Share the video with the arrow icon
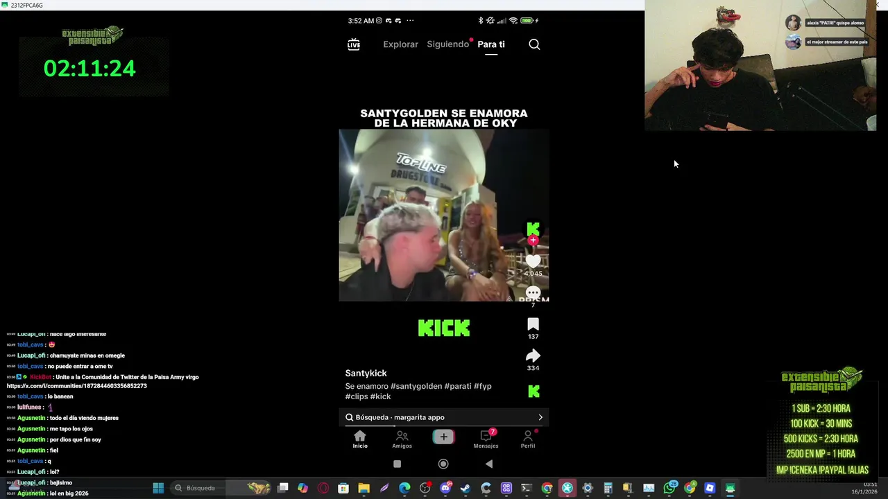 [x=533, y=356]
